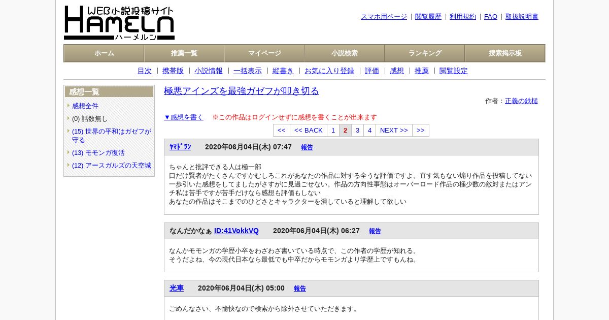Open the 小説検索 tab
Image resolution: width=609 pixels, height=320 pixels.
pyautogui.click(x=345, y=53)
